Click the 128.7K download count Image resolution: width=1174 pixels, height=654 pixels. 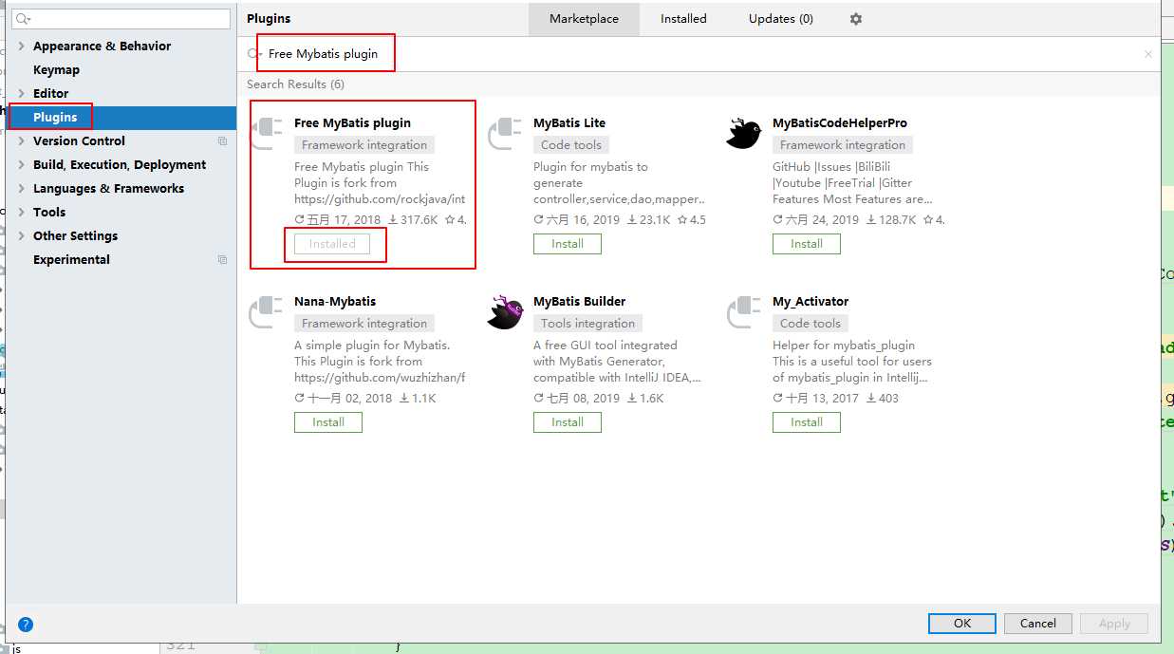pyautogui.click(x=897, y=220)
